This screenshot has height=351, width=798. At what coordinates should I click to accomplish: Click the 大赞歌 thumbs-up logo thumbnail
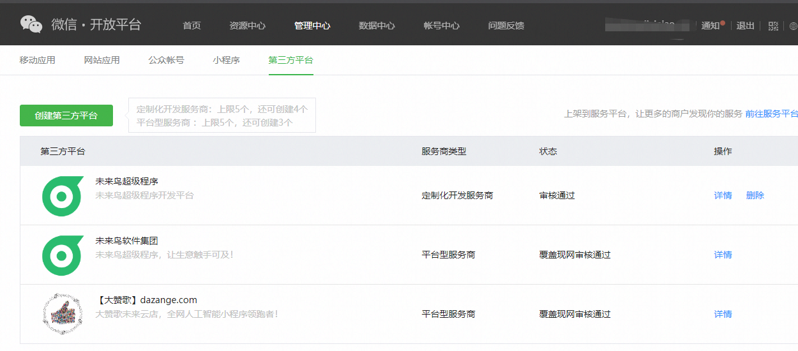tap(62, 314)
